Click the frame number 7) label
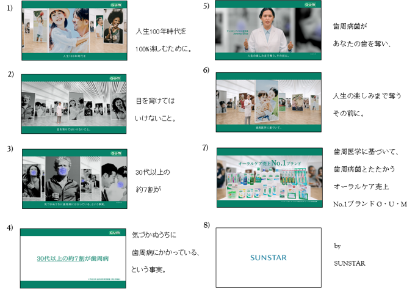 [205, 148]
